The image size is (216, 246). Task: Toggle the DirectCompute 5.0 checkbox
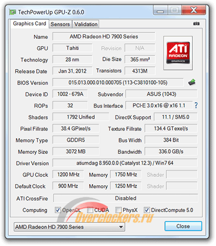[147, 210]
